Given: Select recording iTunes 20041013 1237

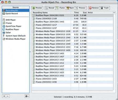Looking at the screenshot, I should click(x=73, y=28).
